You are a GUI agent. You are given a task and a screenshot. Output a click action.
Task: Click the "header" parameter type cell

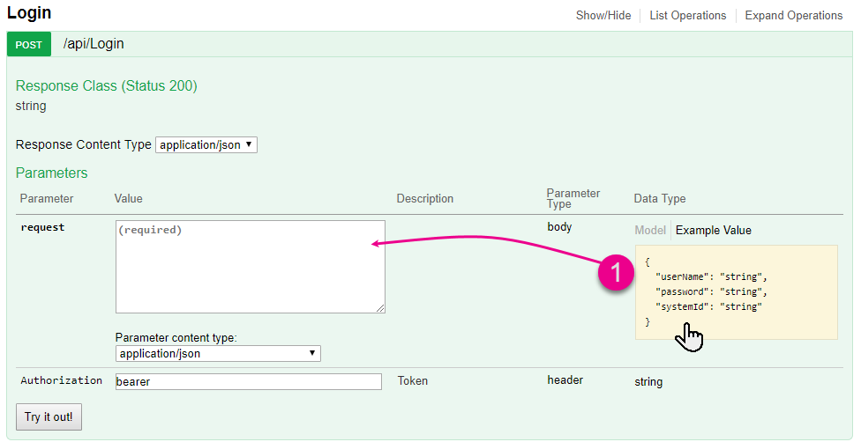click(565, 380)
